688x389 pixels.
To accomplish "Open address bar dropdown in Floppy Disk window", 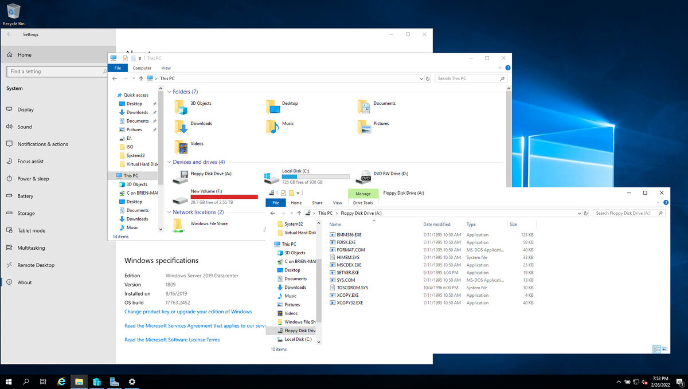I will pos(579,213).
